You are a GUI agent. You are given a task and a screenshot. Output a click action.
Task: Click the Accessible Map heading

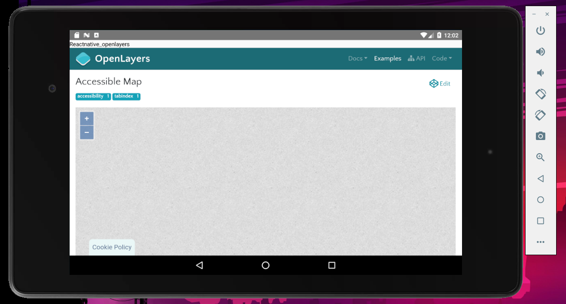(109, 81)
